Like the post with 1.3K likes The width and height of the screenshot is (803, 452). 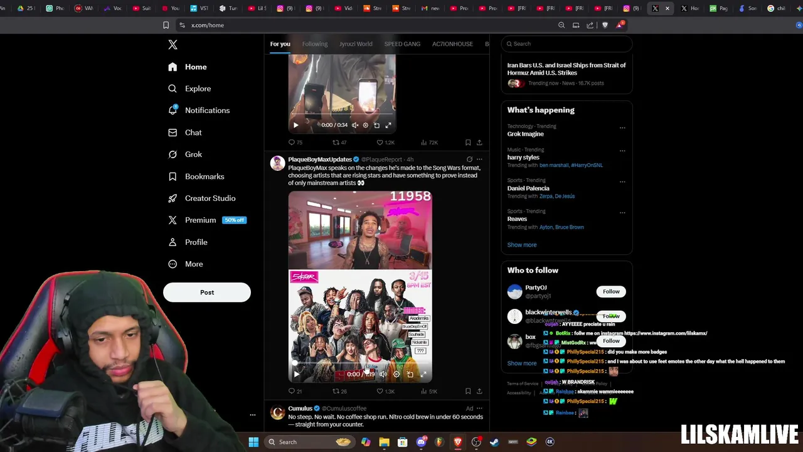[x=385, y=391]
